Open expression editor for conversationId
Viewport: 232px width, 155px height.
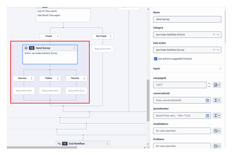(x=207, y=100)
